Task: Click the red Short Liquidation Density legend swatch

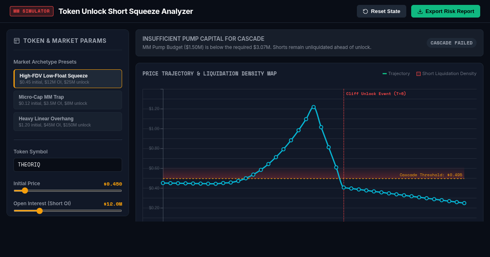Action: 419,74
